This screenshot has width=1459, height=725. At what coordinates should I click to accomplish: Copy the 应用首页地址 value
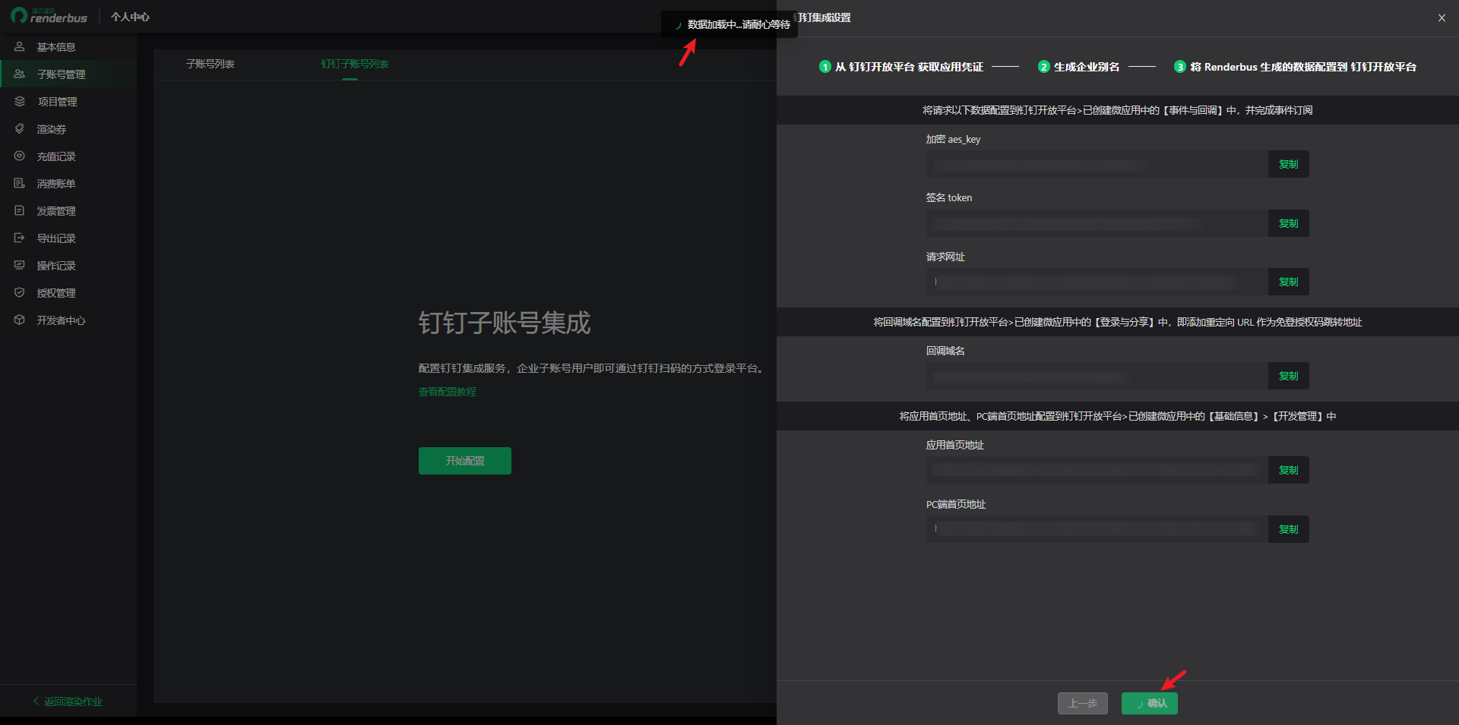pyautogui.click(x=1289, y=470)
